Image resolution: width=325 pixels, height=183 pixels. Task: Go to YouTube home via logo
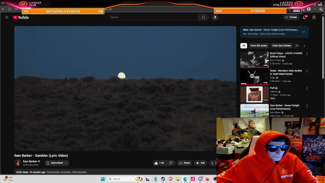[x=21, y=17]
